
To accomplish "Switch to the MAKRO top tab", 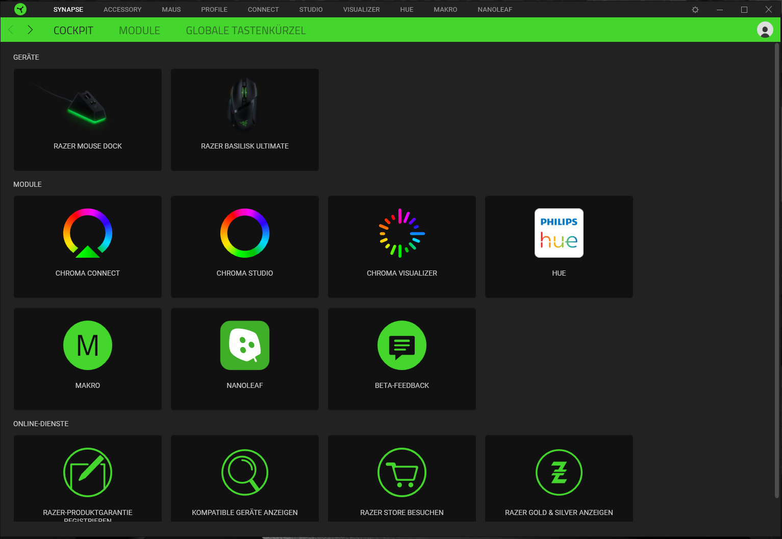I will 445,9.
